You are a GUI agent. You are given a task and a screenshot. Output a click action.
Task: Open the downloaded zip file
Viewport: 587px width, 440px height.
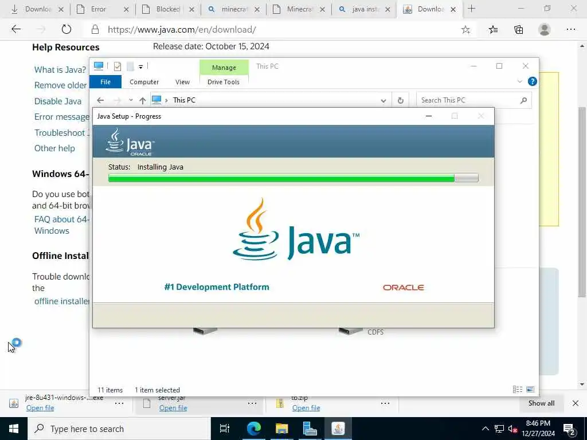point(306,408)
